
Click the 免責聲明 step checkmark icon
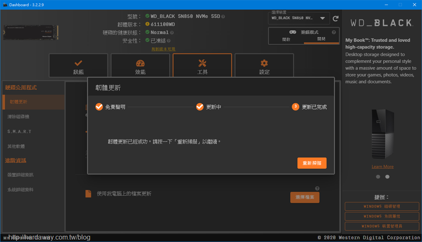coord(99,107)
